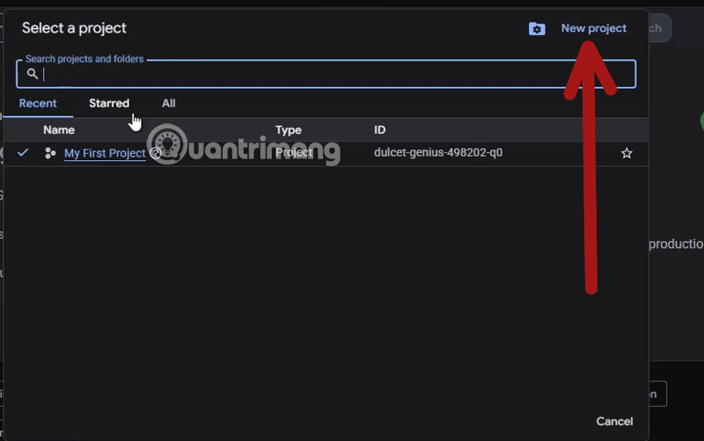704x441 pixels.
Task: Click the help icon beside My First Project
Action: (x=156, y=153)
